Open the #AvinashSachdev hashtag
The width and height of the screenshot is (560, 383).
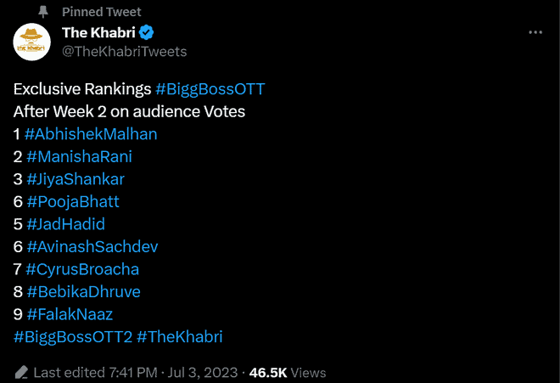coord(92,247)
